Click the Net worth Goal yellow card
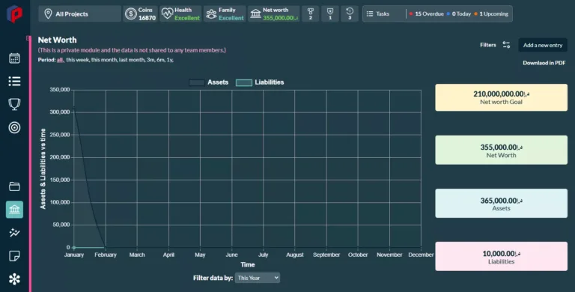The width and height of the screenshot is (575, 292). click(x=501, y=97)
